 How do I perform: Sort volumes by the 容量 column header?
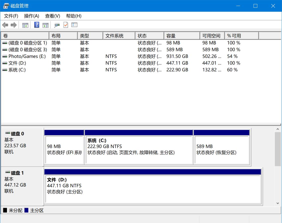click(x=182, y=35)
